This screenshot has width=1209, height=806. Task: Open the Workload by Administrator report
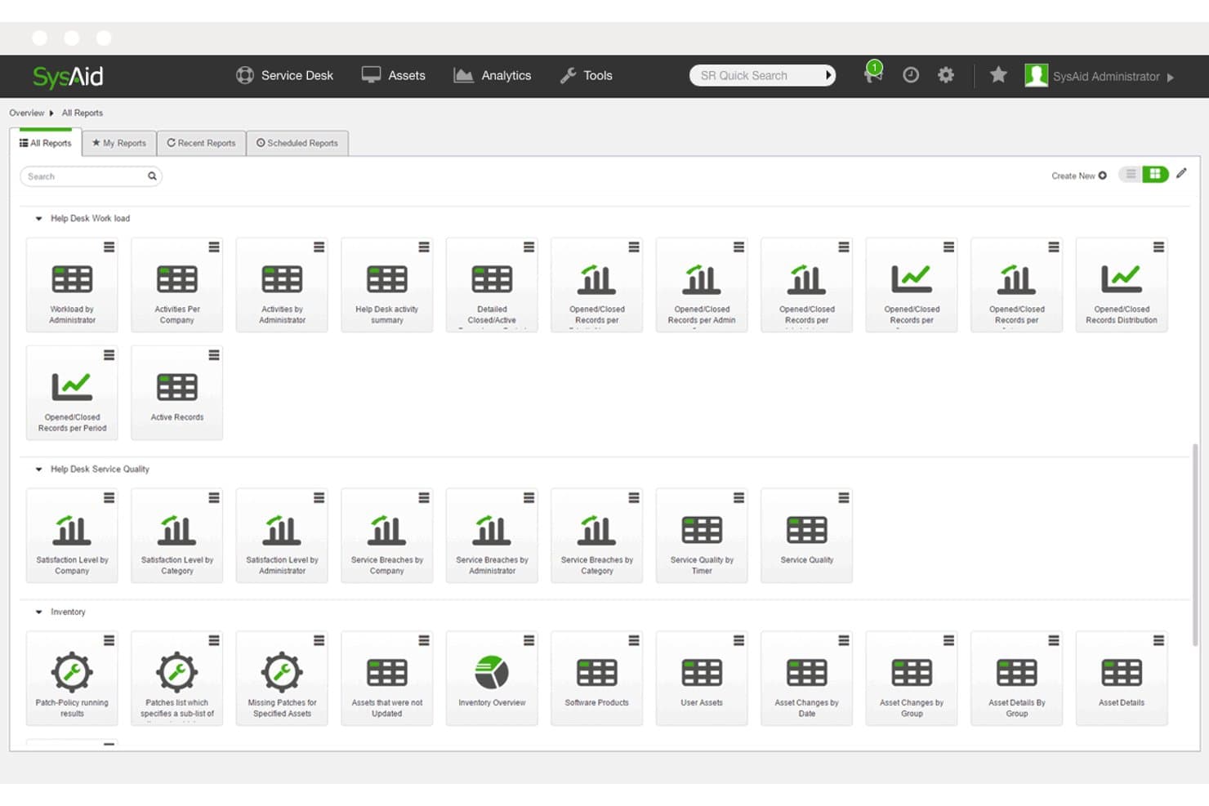72,285
